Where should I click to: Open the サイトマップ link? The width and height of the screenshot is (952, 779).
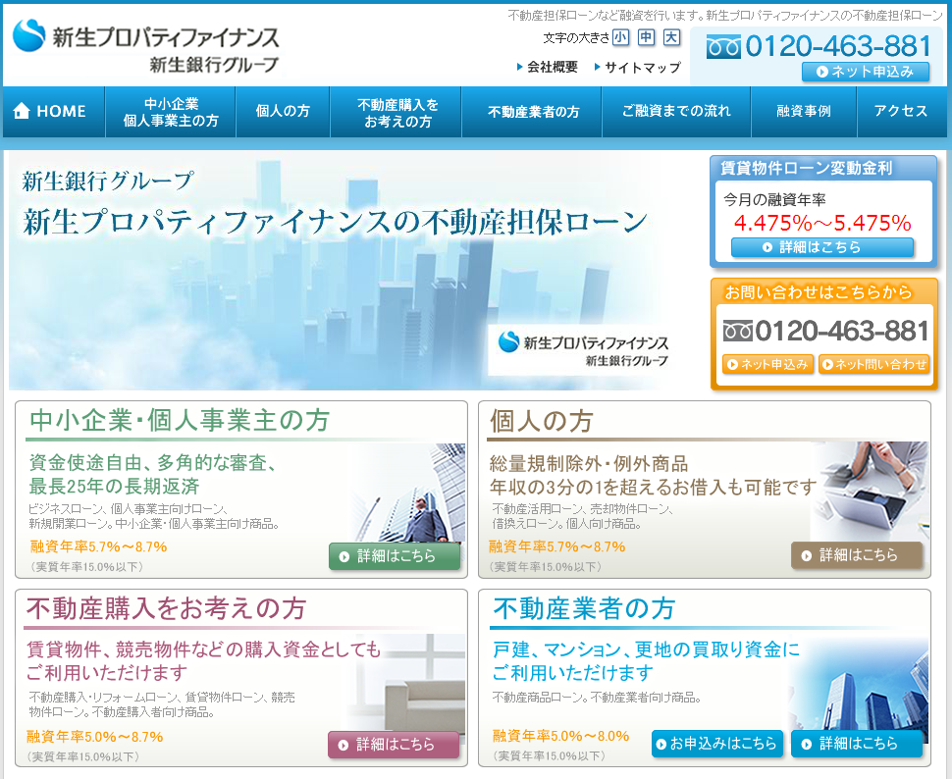(638, 67)
